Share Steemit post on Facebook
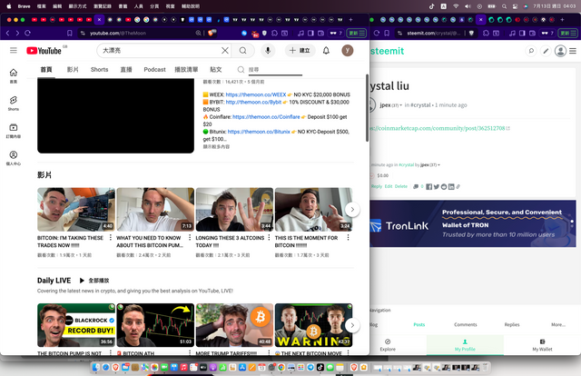 pyautogui.click(x=428, y=186)
